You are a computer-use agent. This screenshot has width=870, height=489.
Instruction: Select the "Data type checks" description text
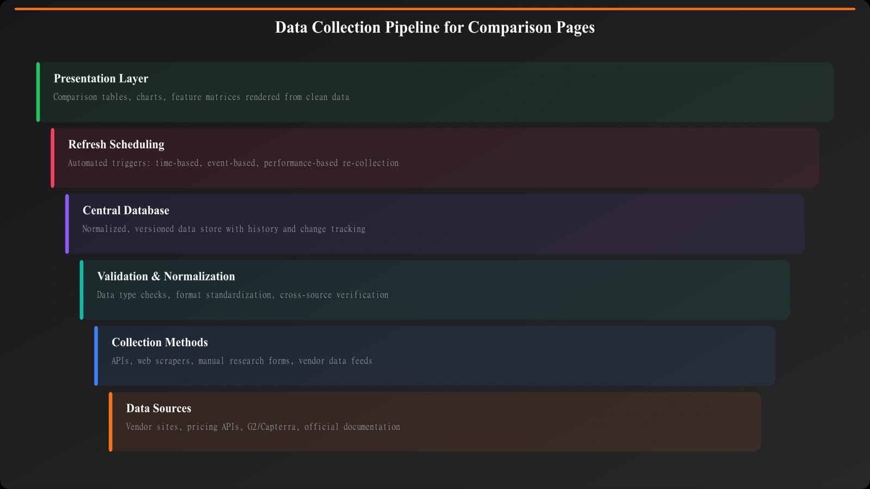[x=243, y=295]
